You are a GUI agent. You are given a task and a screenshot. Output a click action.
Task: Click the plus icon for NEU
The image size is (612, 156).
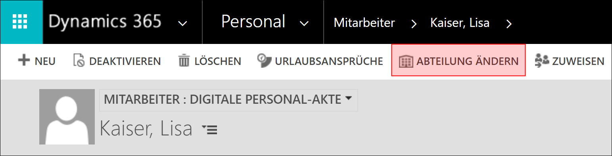[24, 61]
